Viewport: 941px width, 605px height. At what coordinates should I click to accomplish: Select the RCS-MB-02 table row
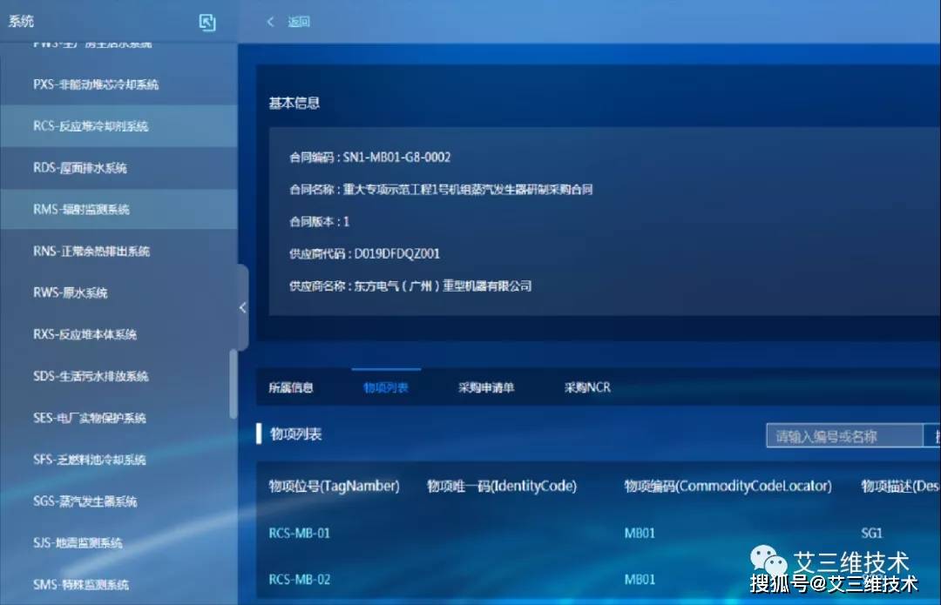301,579
